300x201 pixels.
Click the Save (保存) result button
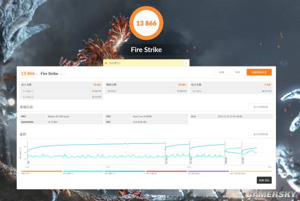tap(238, 72)
